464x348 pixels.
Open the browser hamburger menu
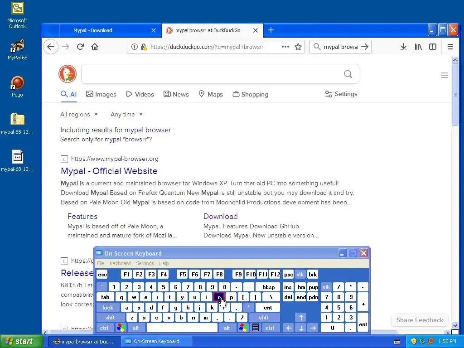click(x=450, y=47)
